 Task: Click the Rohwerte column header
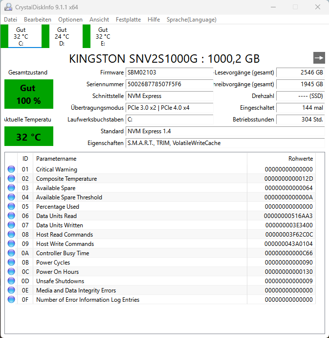click(281, 159)
